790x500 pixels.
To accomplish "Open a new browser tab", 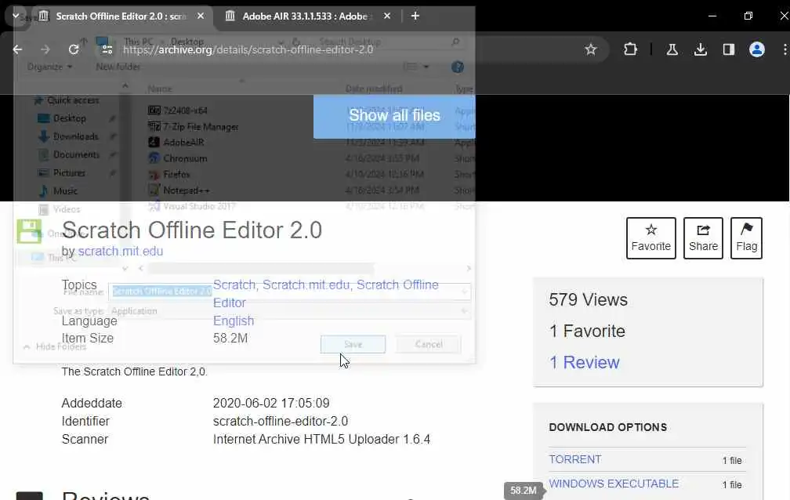I will (415, 16).
